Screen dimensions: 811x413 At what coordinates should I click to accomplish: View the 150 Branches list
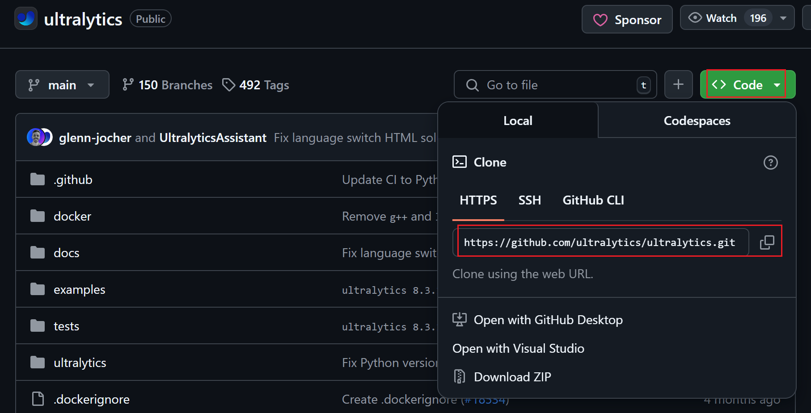pyautogui.click(x=168, y=85)
